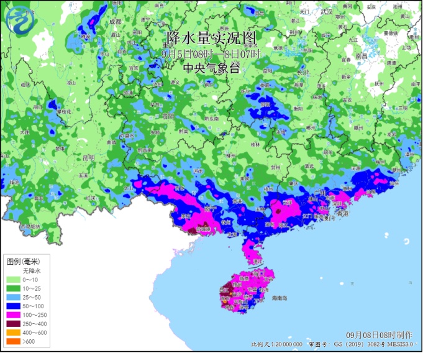Select the dark blue 50~100 legend swatch
Viewport: 423px width, 353px height.
(x=12, y=306)
